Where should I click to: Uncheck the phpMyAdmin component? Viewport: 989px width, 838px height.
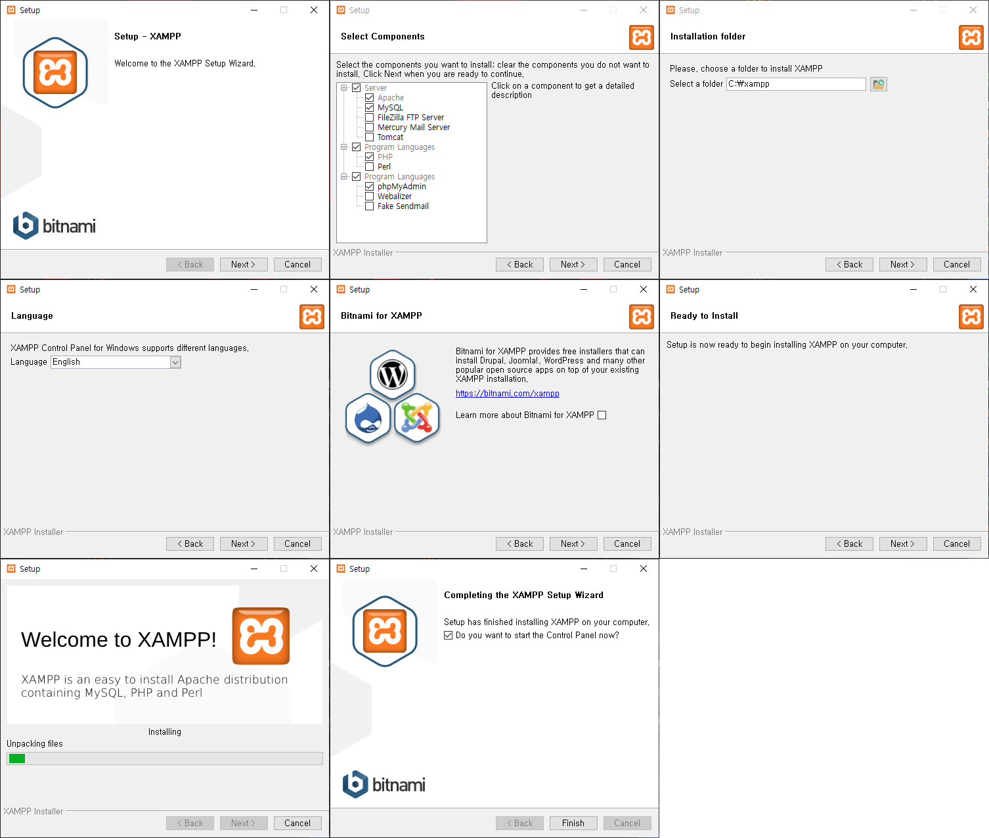pyautogui.click(x=370, y=187)
